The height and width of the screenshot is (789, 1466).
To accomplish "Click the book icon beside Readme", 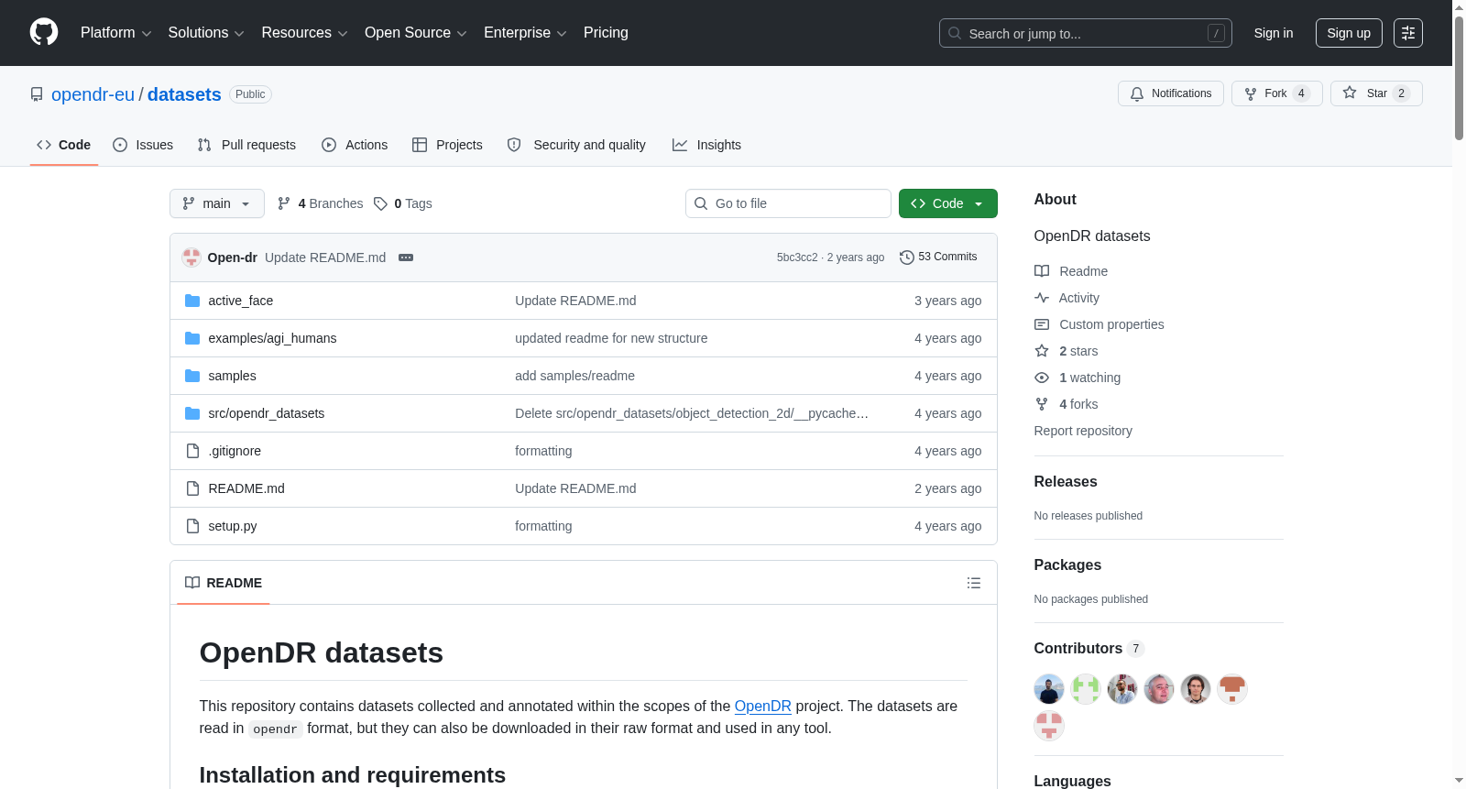I will pos(1042,271).
